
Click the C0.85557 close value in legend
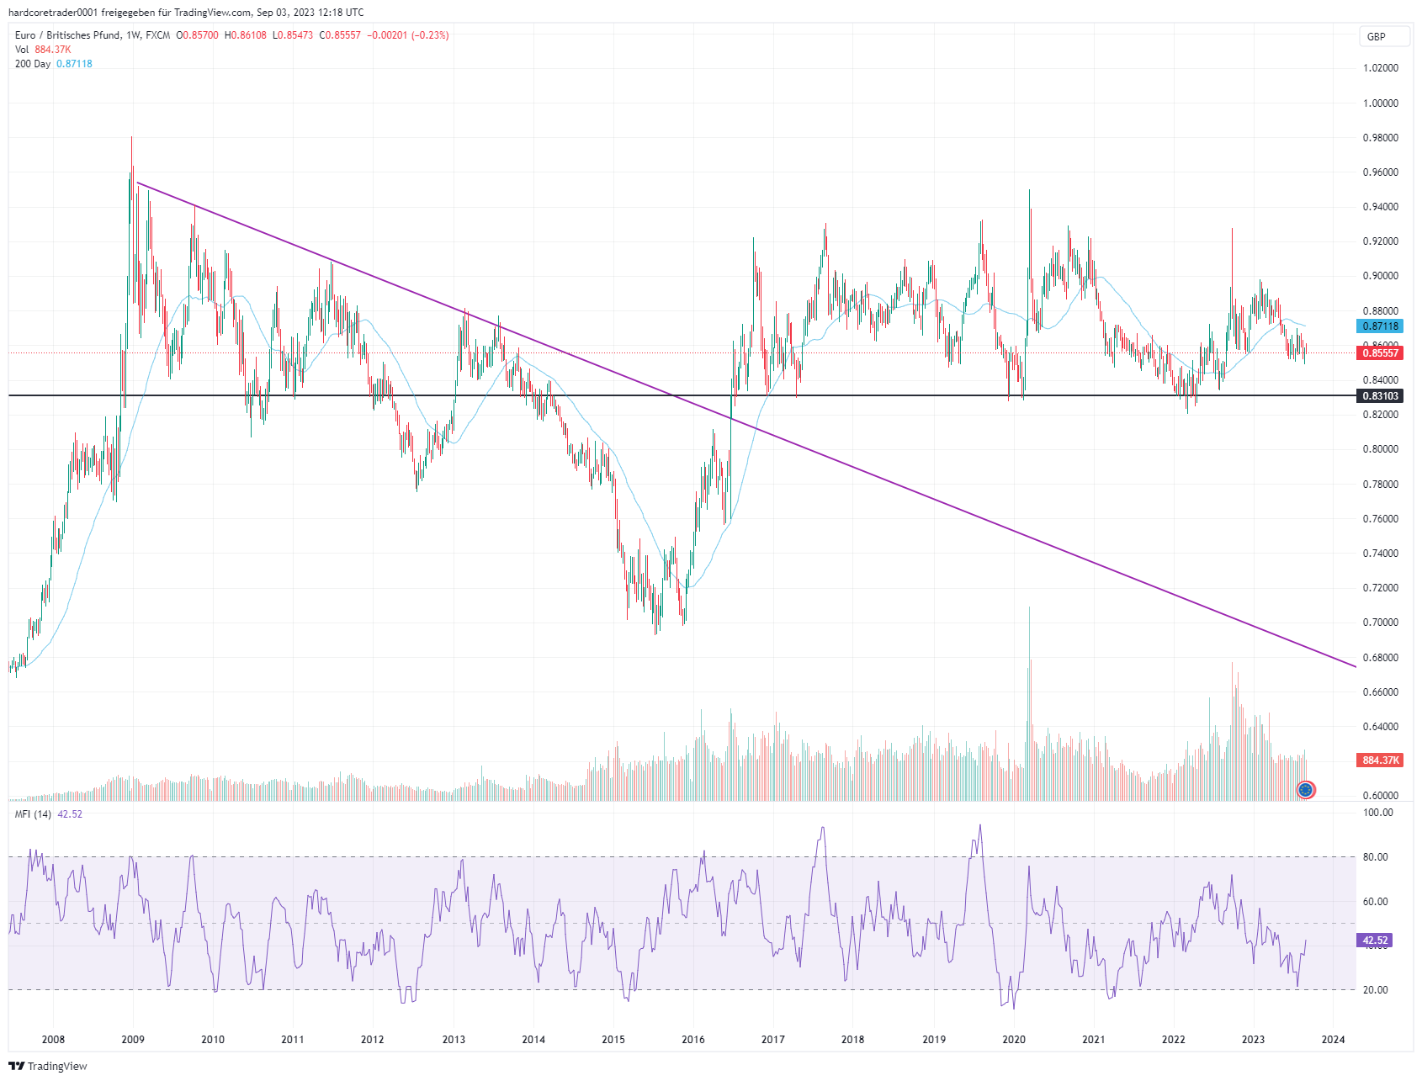pos(340,35)
